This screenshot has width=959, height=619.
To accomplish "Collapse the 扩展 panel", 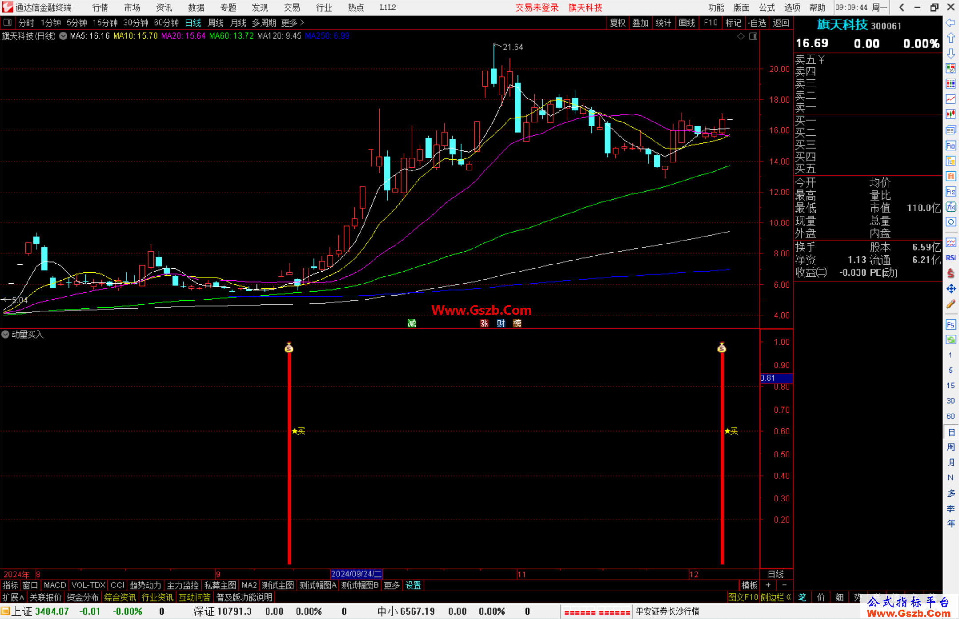I will tap(13, 597).
